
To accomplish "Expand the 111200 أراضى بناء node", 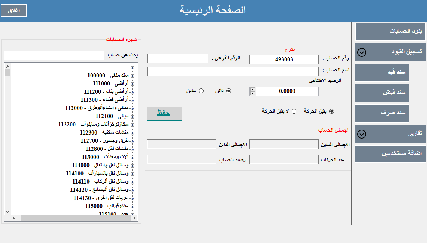I will 132,92.
